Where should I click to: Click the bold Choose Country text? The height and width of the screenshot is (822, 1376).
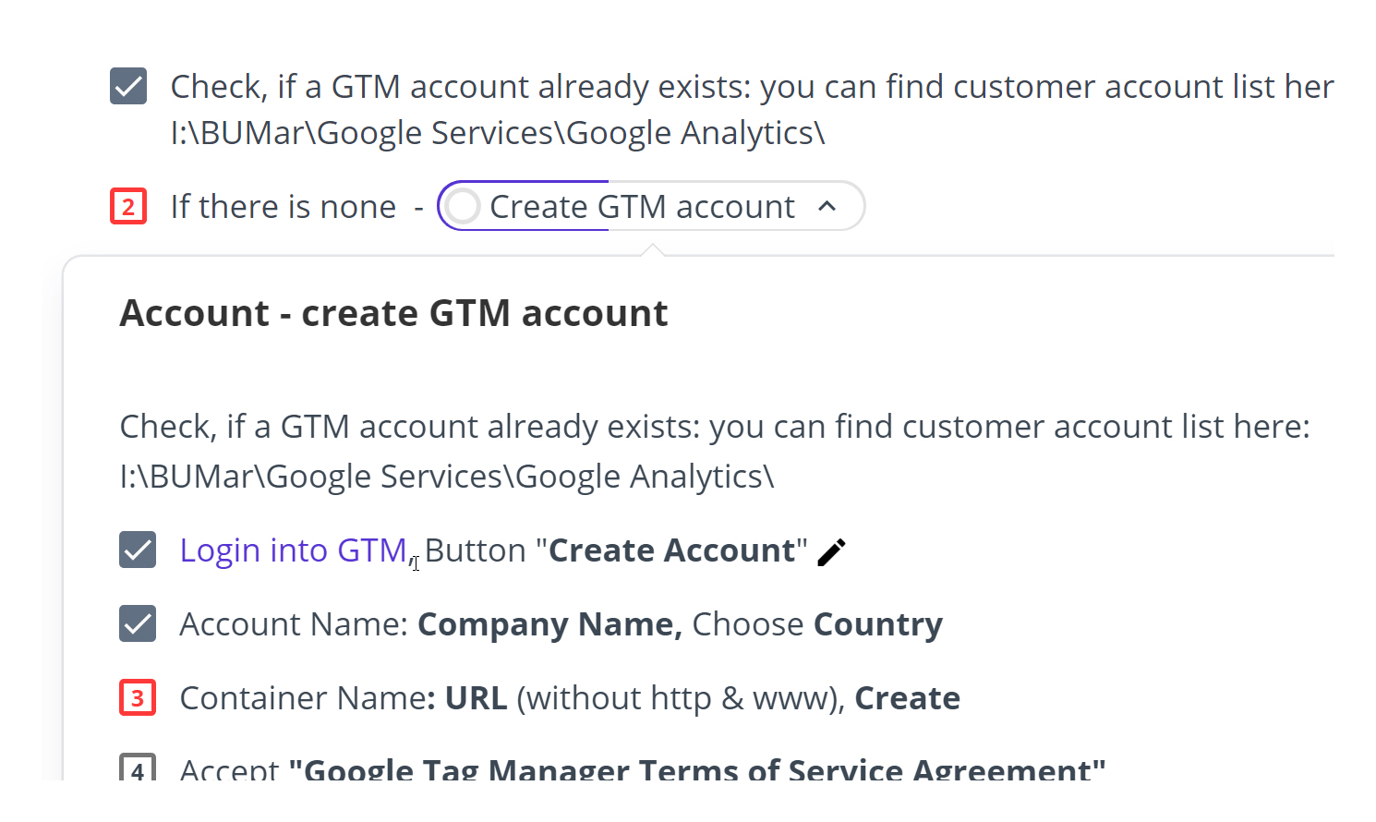tap(877, 624)
